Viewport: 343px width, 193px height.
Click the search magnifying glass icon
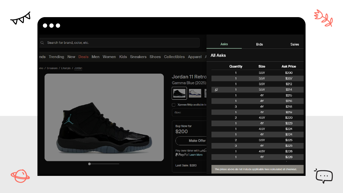42,43
